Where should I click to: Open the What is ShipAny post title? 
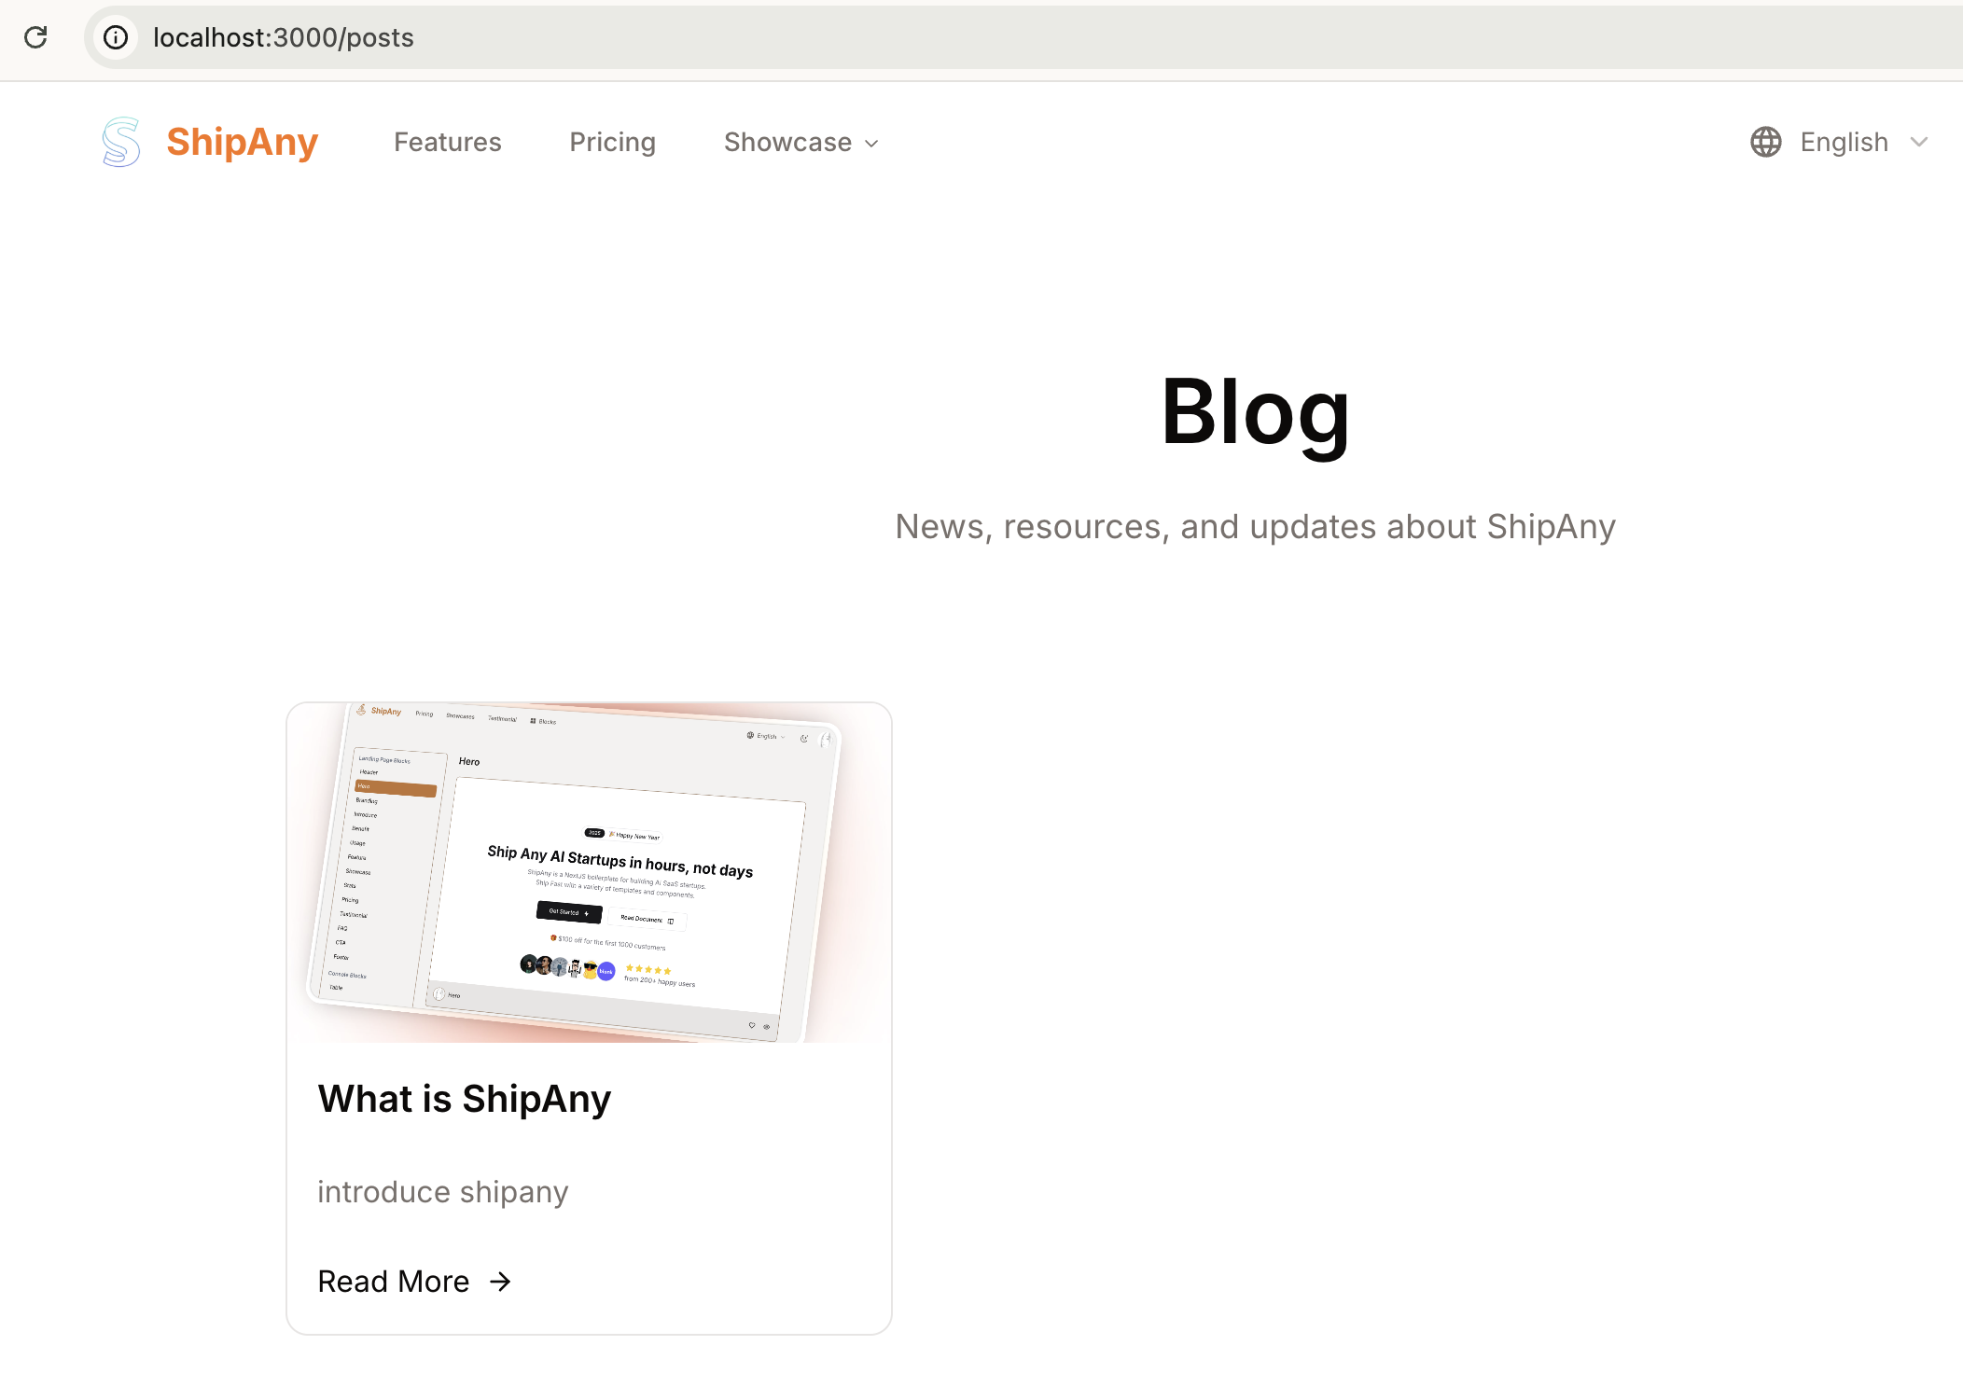[x=464, y=1099]
